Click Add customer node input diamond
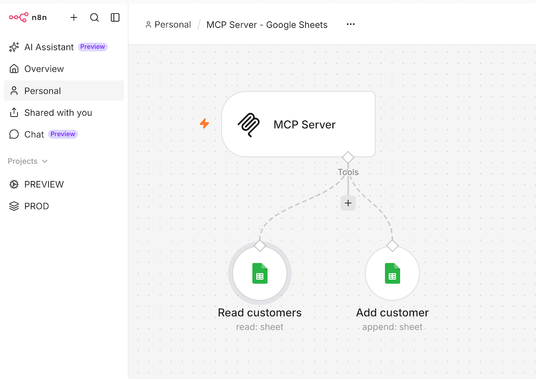Image resolution: width=536 pixels, height=379 pixels. coord(392,246)
